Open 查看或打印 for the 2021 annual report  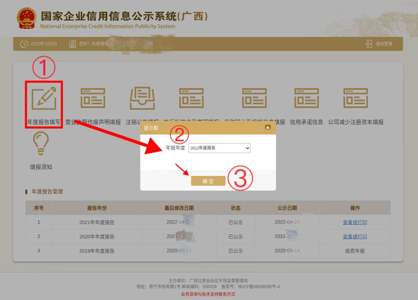click(x=355, y=222)
